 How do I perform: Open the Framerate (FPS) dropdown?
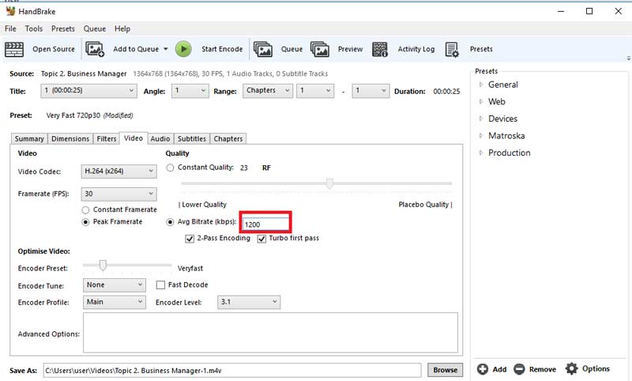[x=118, y=194]
